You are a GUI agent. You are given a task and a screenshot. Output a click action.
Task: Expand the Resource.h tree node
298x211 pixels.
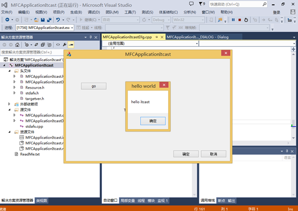point(15,88)
